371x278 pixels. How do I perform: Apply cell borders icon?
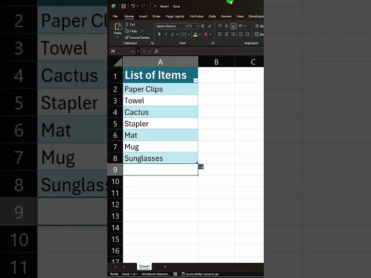184,35
